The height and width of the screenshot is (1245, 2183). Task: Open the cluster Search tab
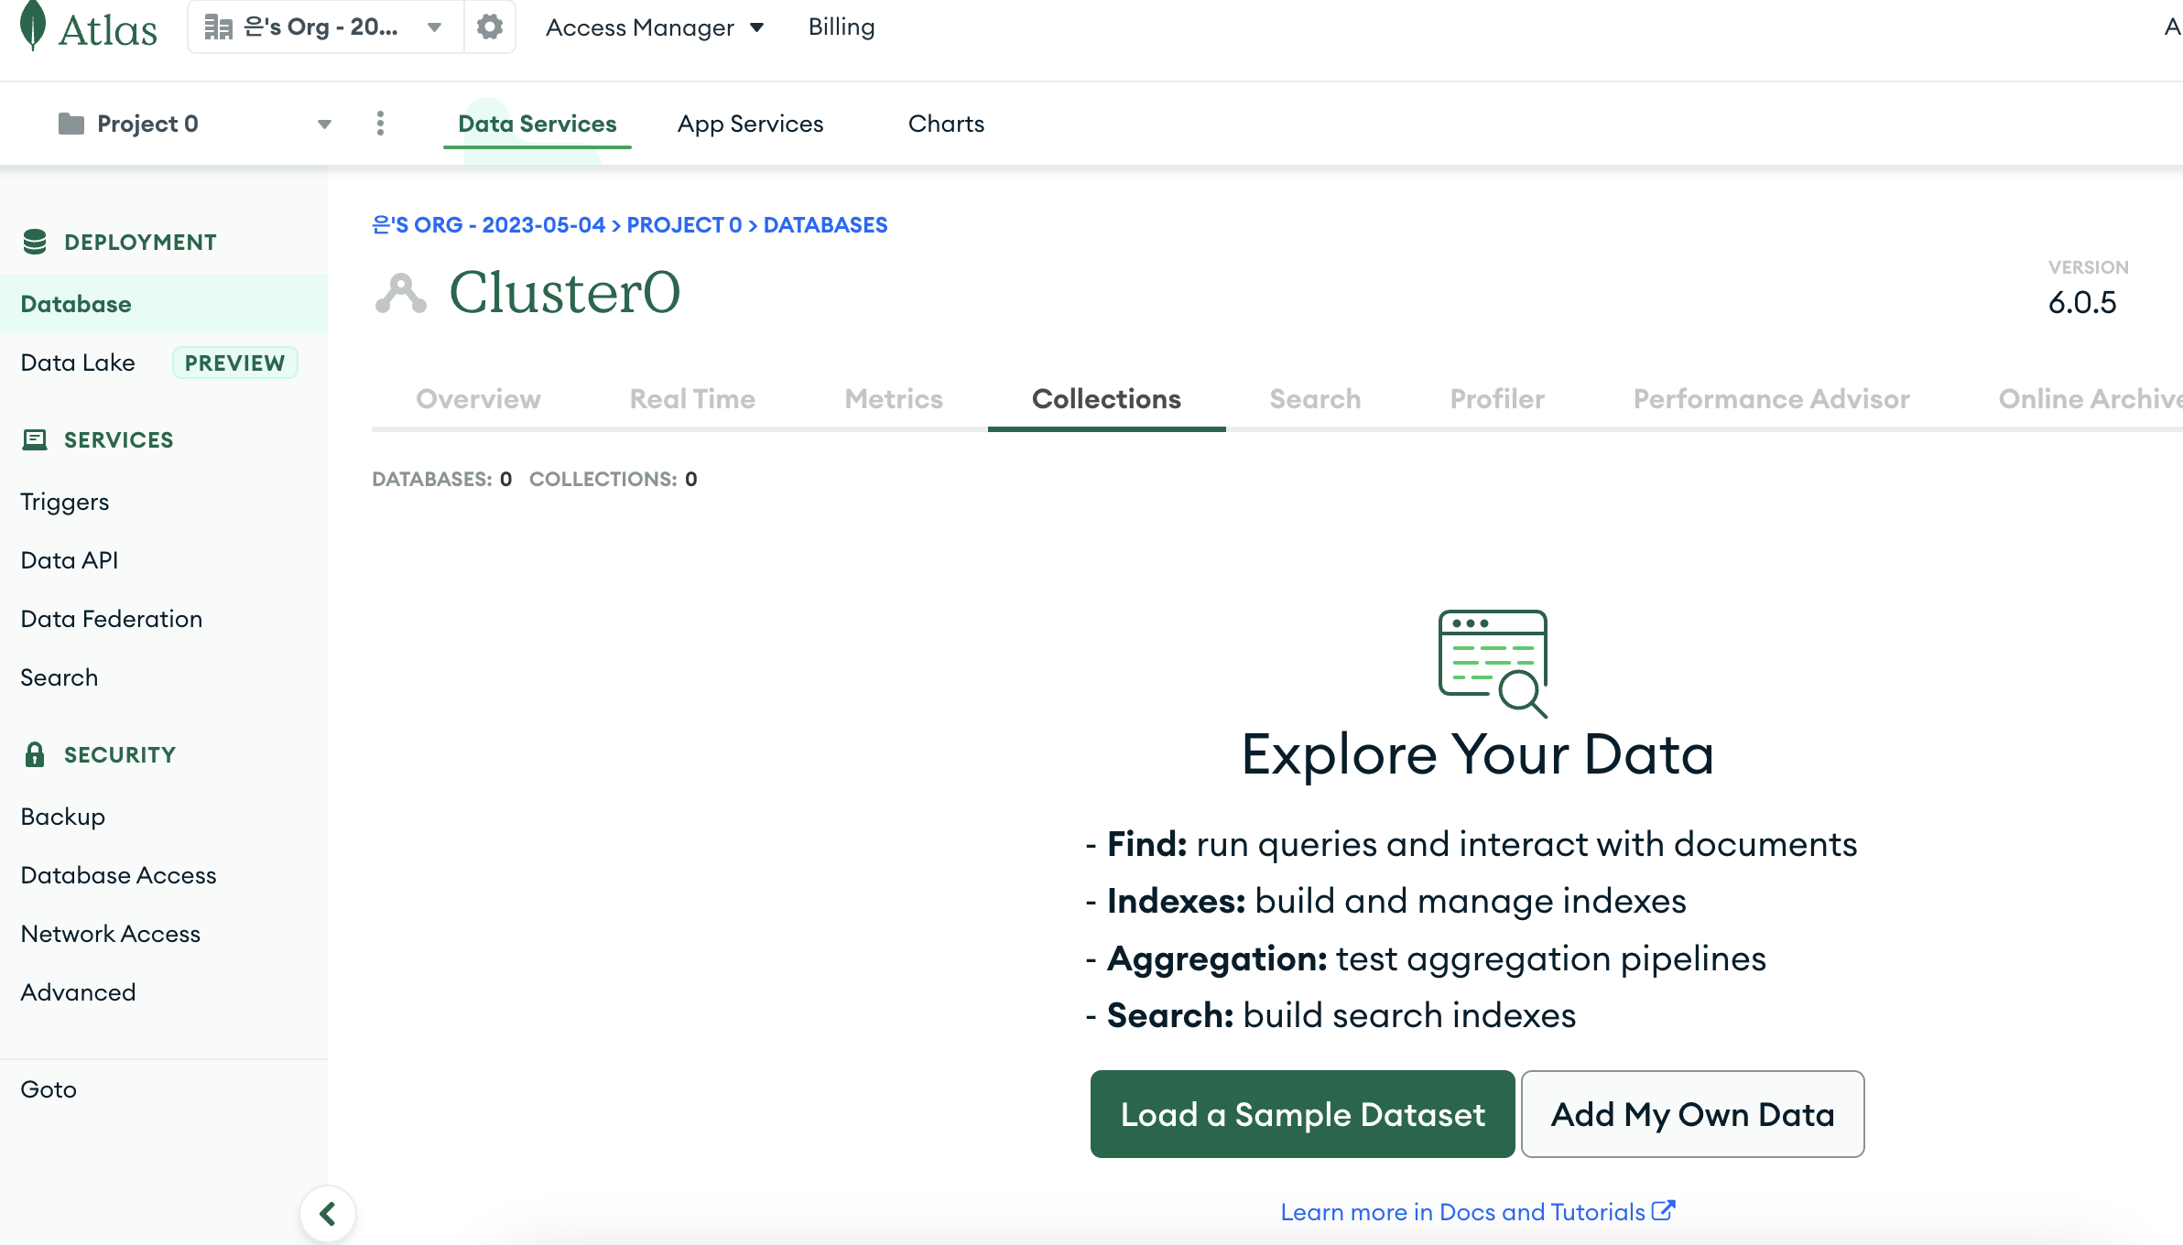click(1315, 399)
